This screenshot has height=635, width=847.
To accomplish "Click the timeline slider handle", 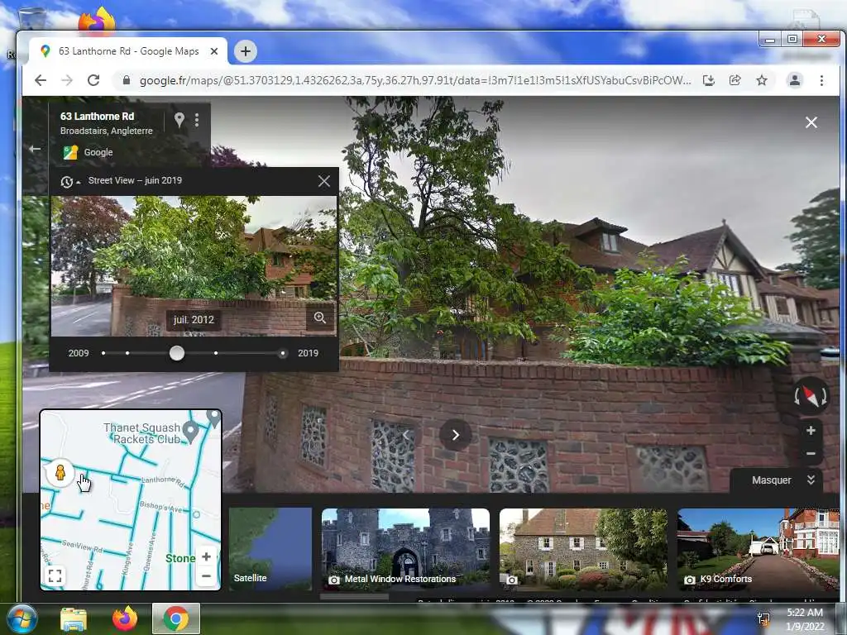I will coord(177,353).
